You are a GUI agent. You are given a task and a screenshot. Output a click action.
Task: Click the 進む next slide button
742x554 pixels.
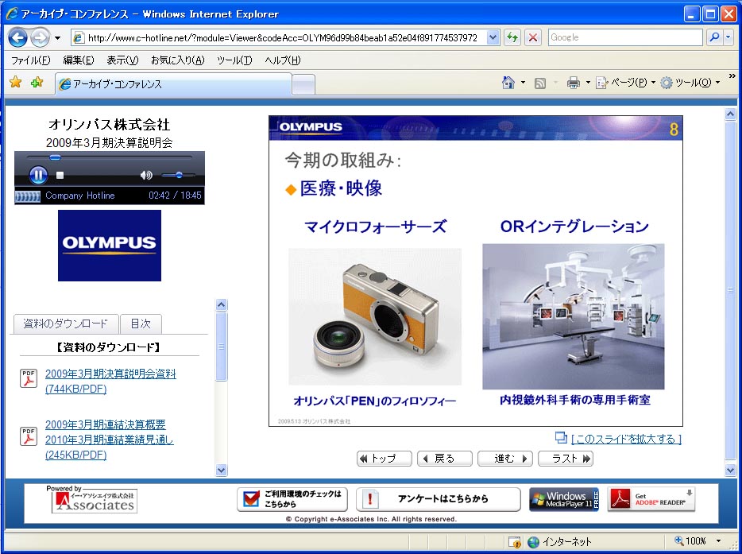(505, 459)
